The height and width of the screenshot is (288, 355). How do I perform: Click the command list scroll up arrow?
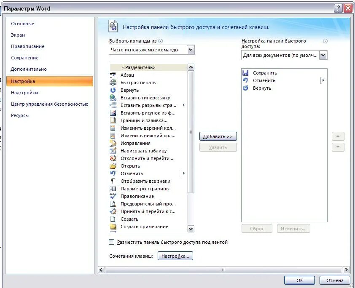[191, 67]
